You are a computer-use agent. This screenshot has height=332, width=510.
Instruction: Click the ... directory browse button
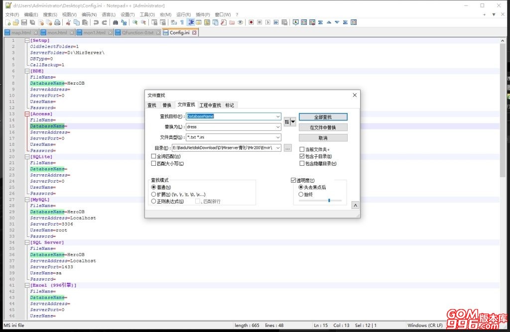tap(287, 148)
